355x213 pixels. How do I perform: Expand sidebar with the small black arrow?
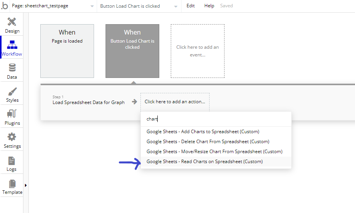pos(26,185)
